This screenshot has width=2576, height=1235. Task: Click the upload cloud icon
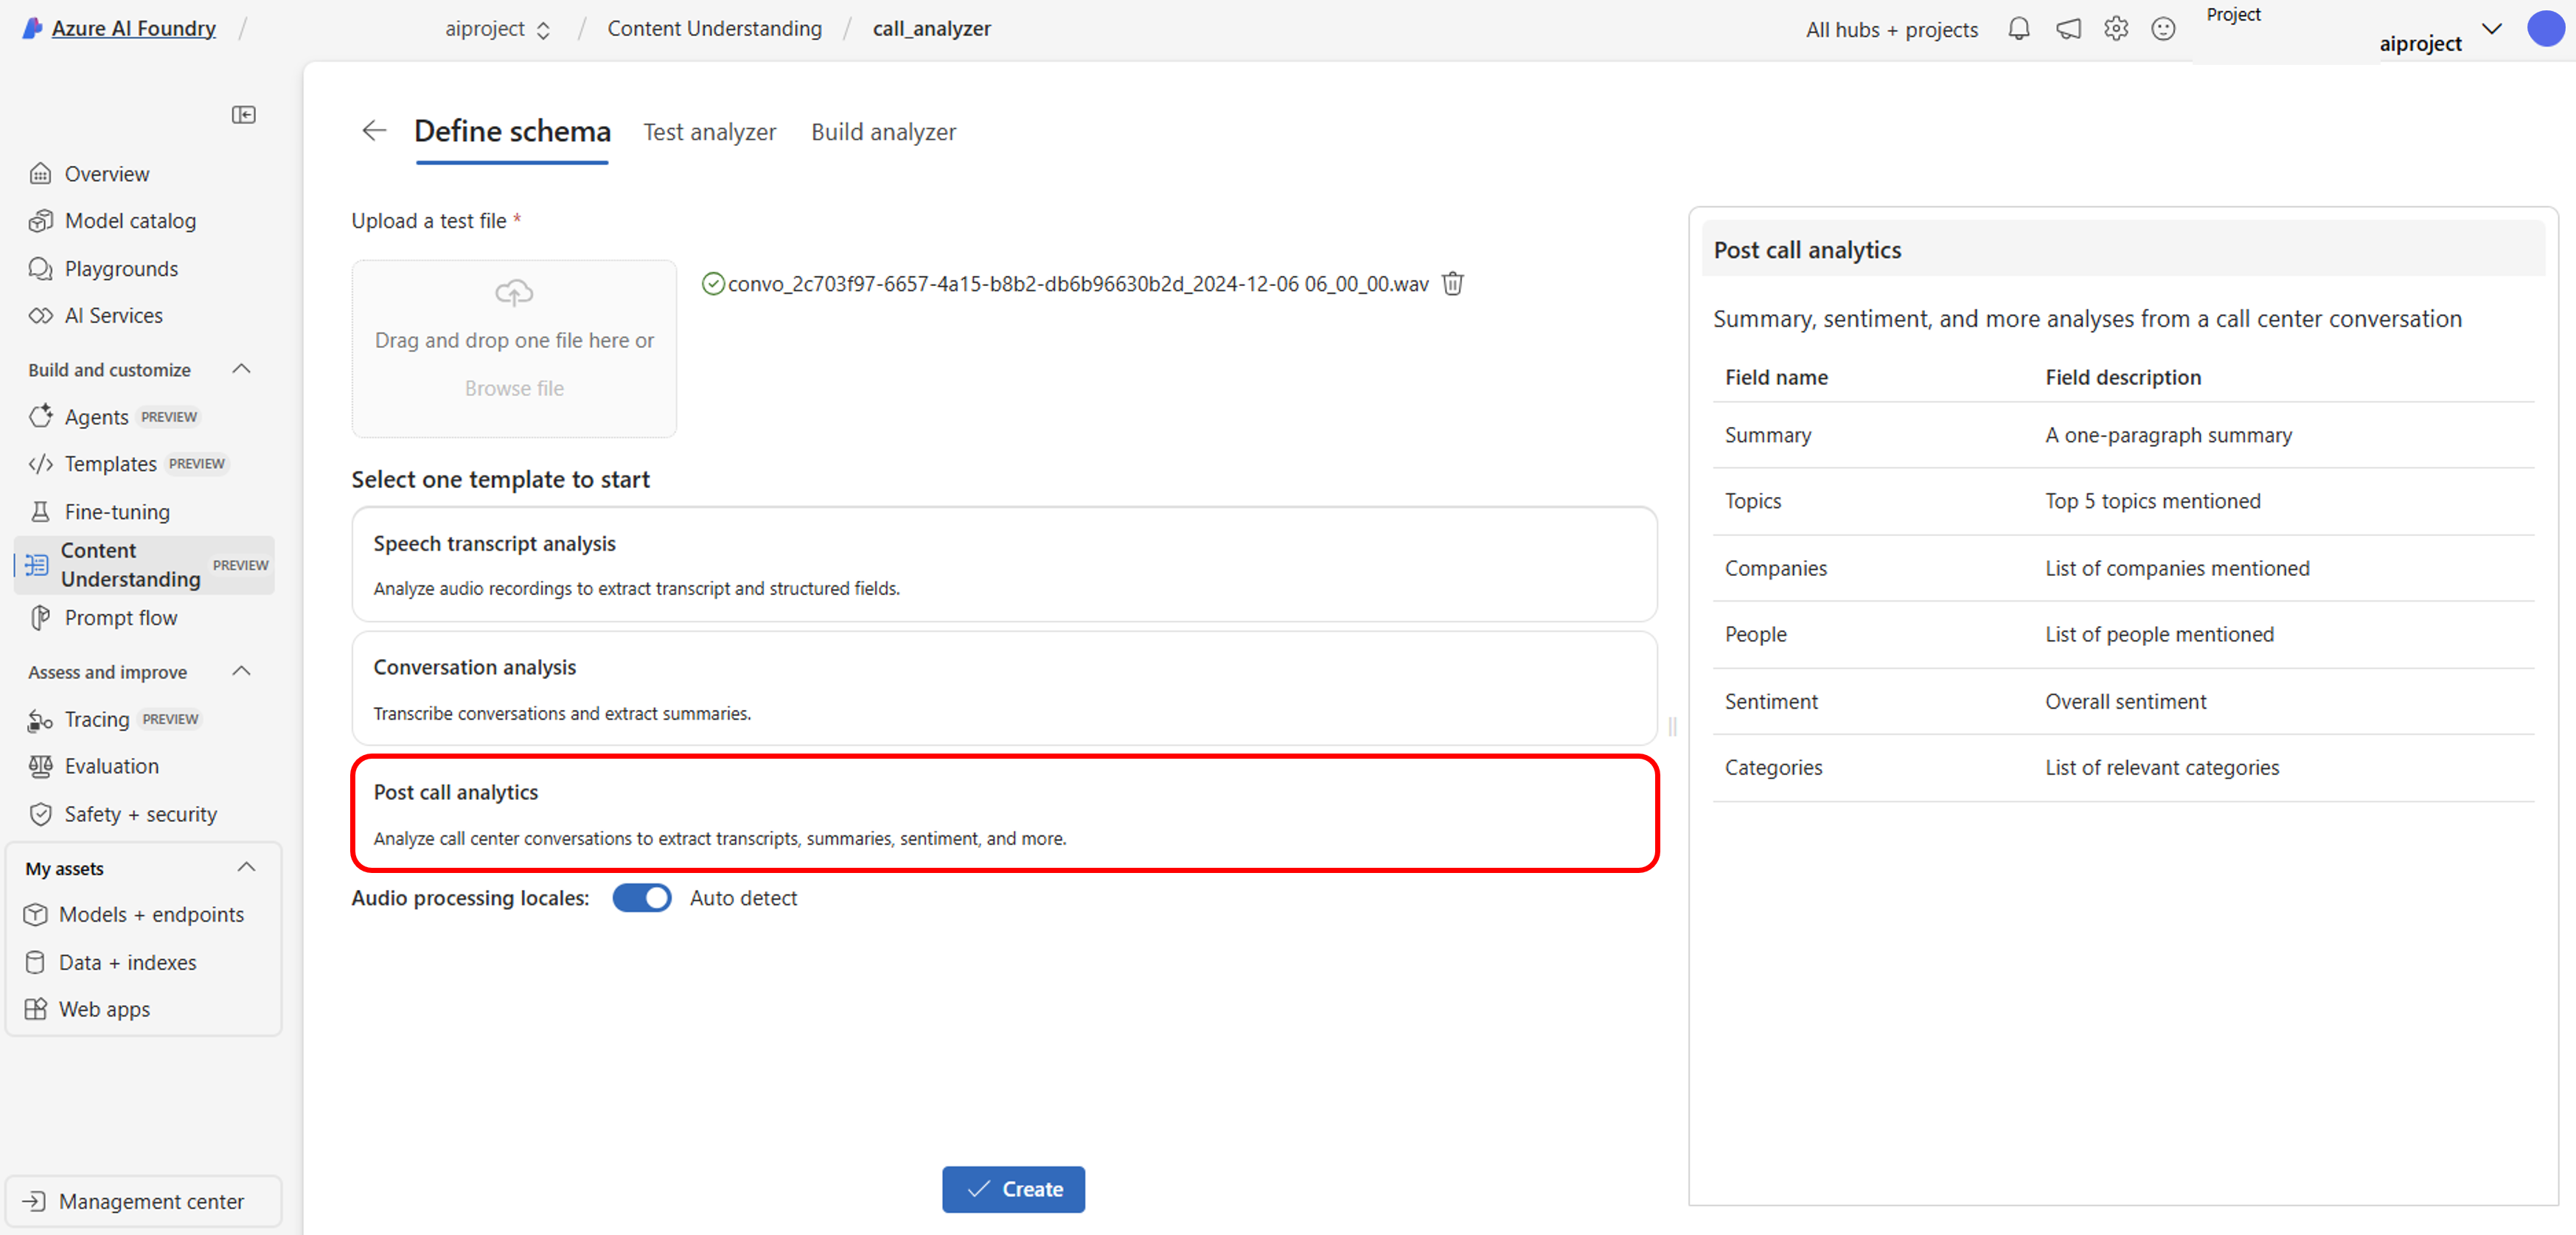514,293
